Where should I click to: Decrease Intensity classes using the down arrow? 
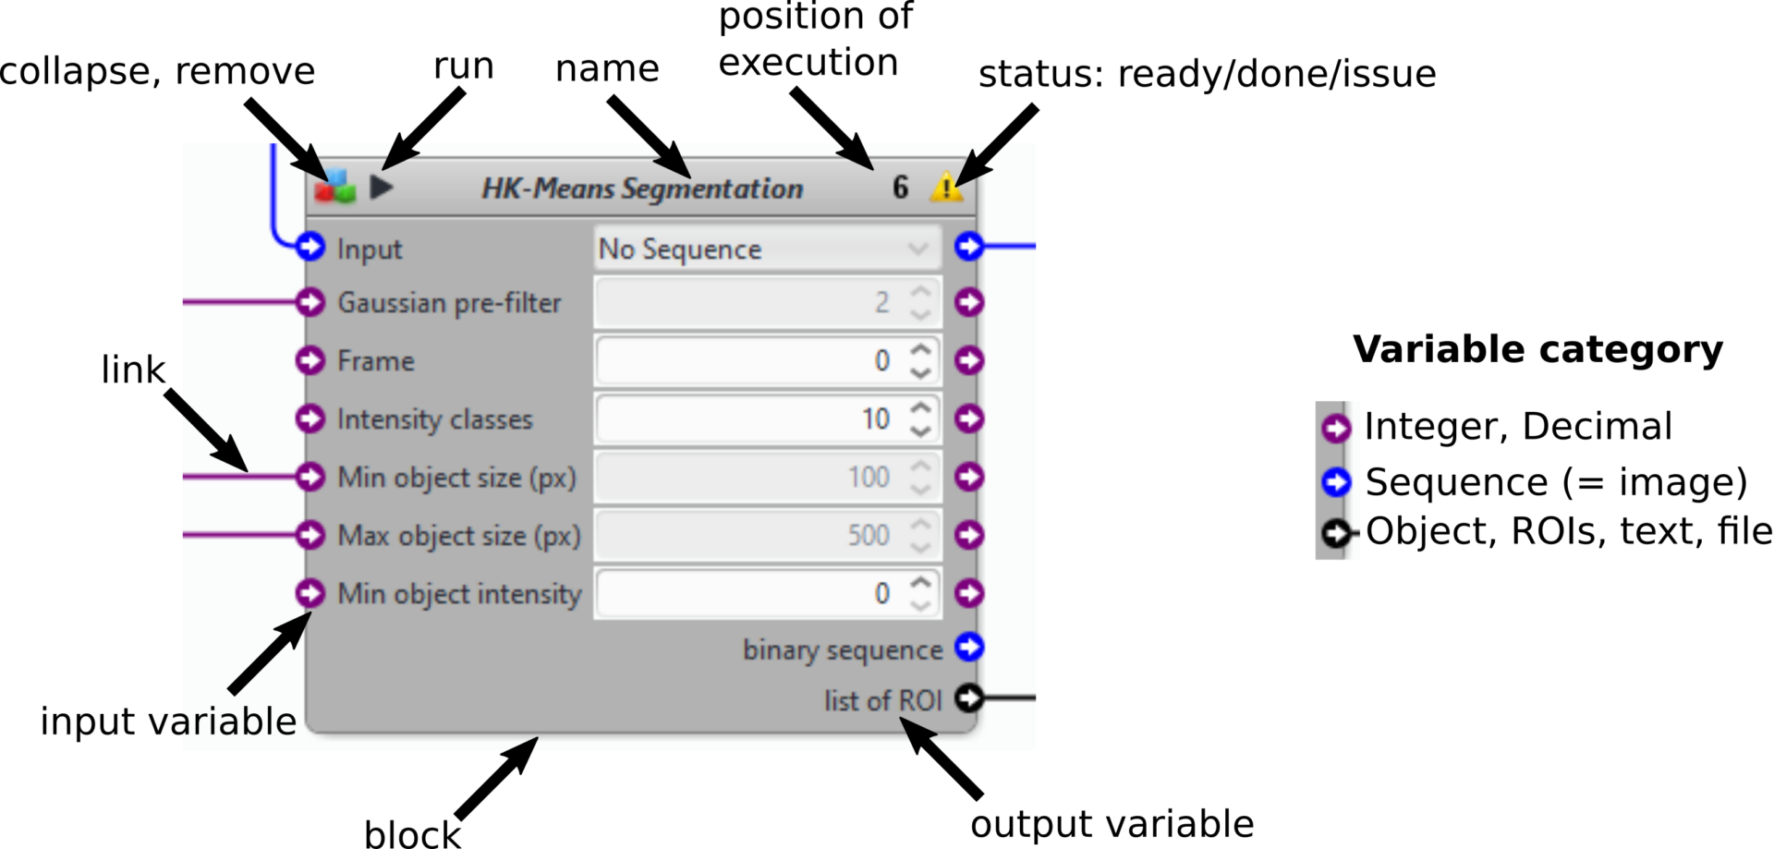tap(920, 430)
